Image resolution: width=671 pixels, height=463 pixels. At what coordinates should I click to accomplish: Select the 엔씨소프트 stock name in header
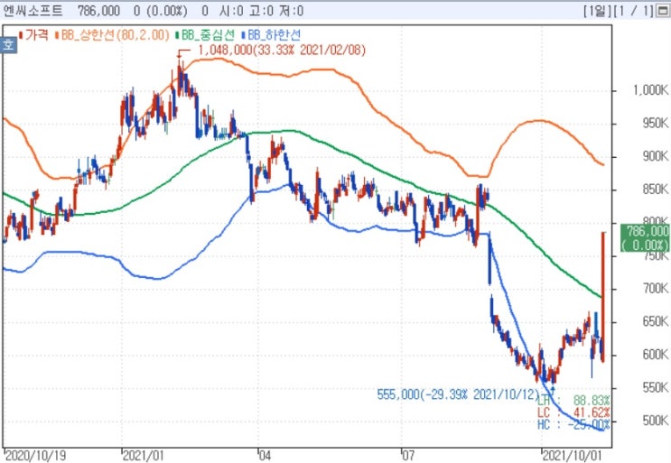(x=33, y=11)
